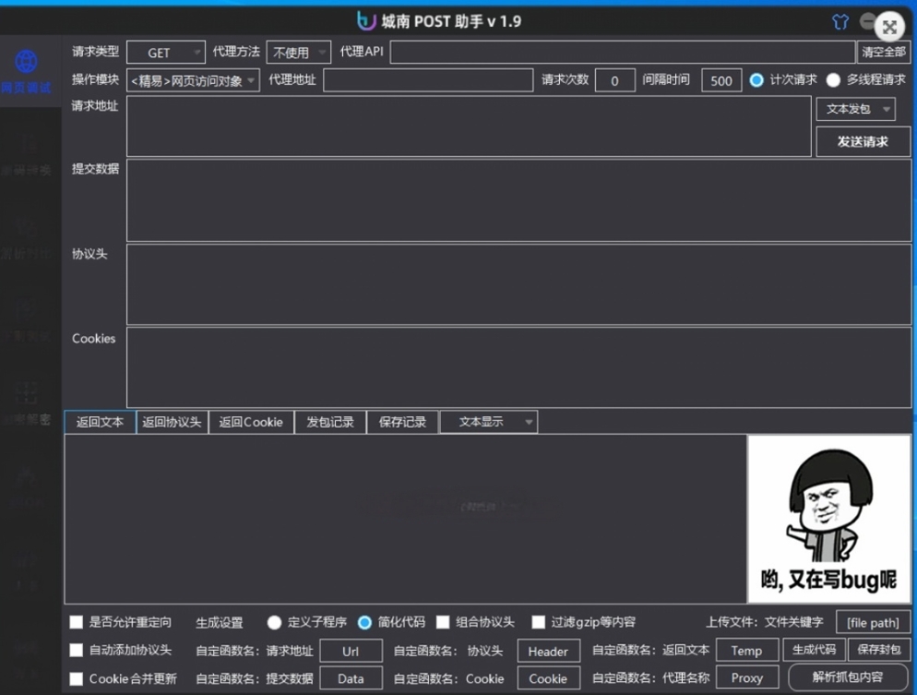Open the 网页调试 globe sidebar icon
917x695 pixels.
(27, 63)
